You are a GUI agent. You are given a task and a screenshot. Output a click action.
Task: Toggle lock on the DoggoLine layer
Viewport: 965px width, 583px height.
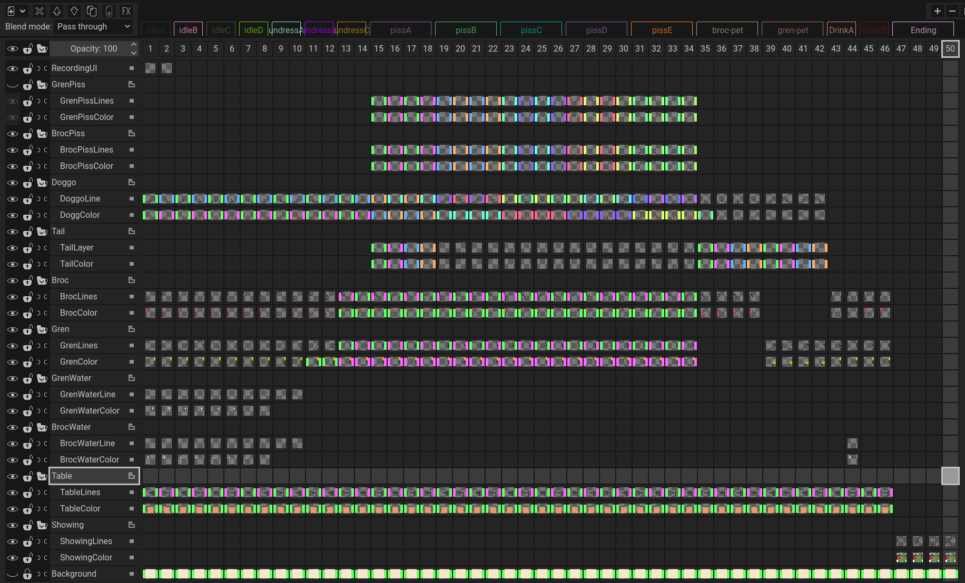pos(28,199)
